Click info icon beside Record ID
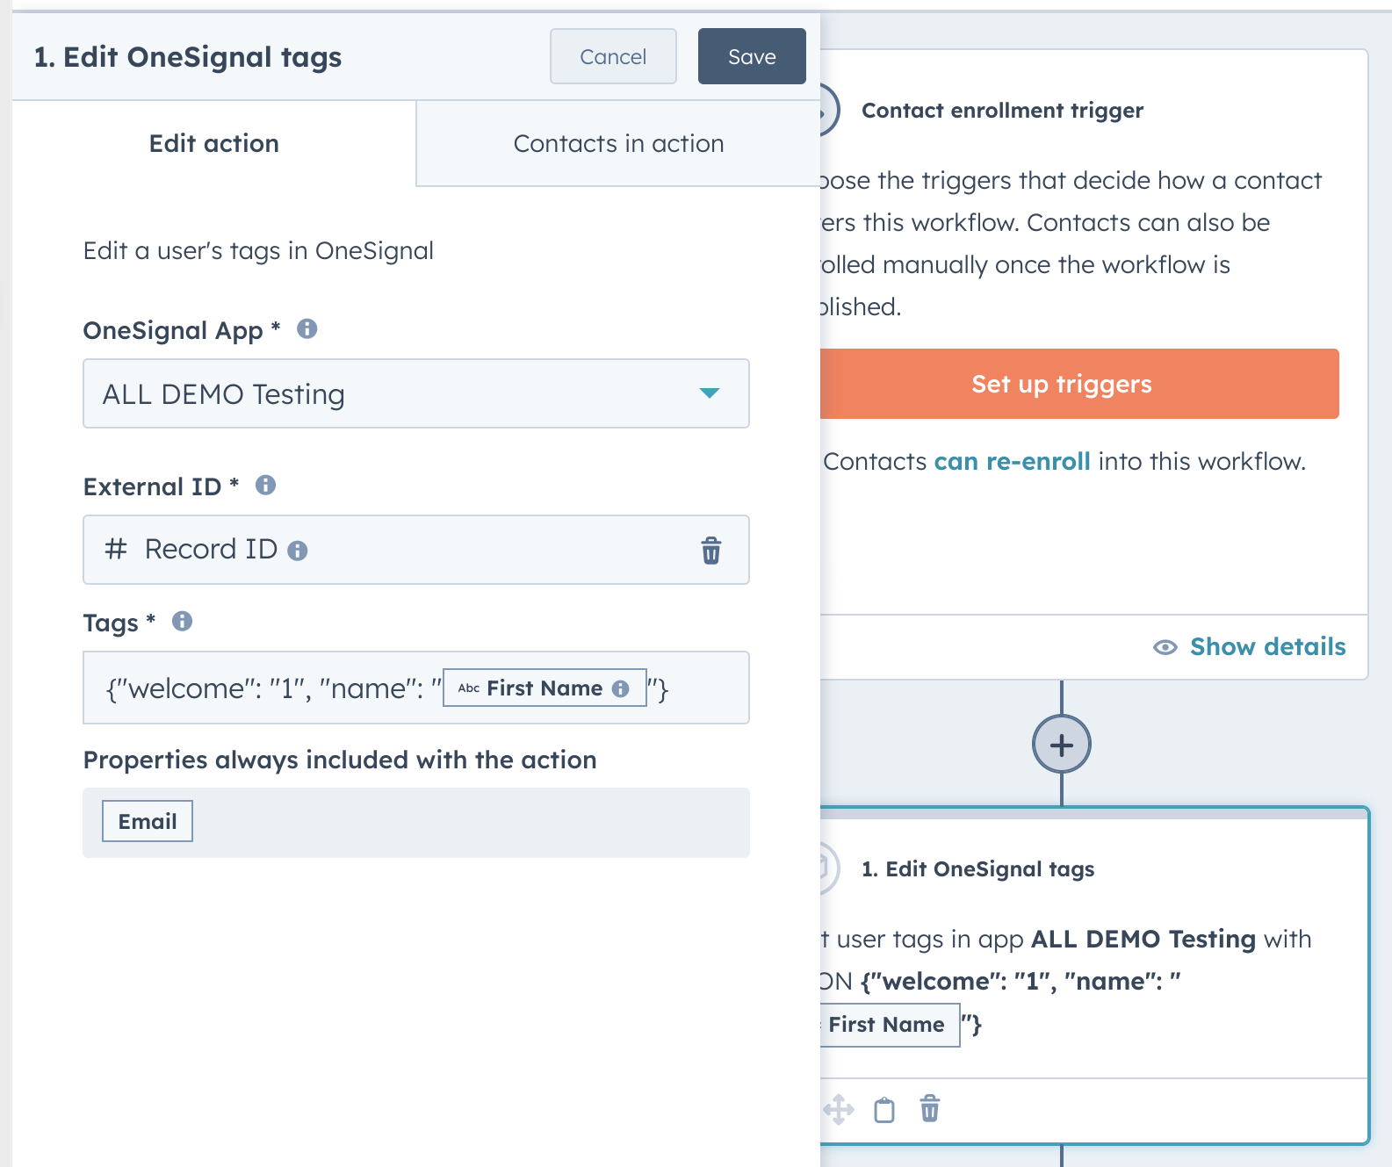The width and height of the screenshot is (1392, 1167). point(298,551)
